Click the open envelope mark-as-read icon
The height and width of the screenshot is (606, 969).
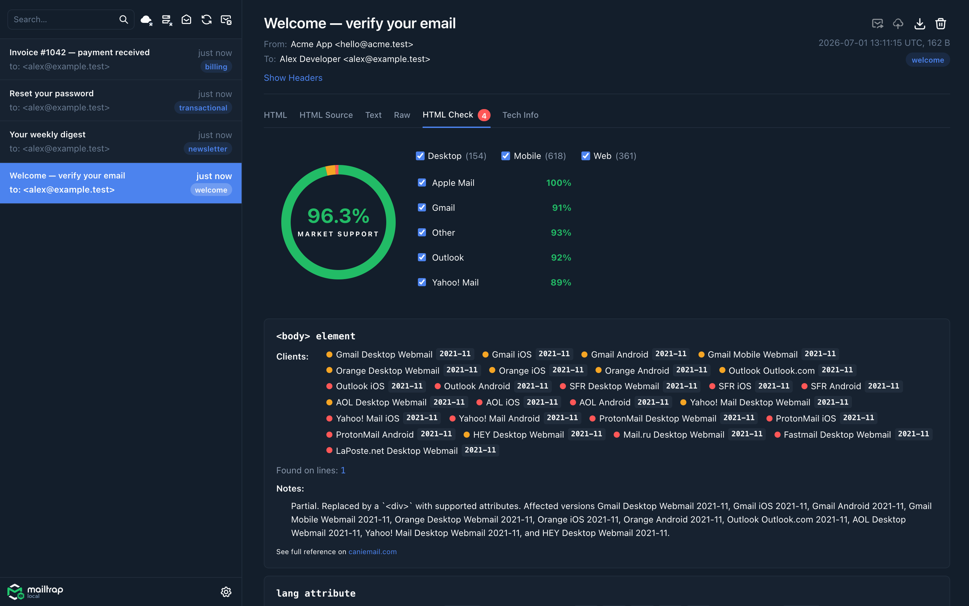tap(187, 19)
